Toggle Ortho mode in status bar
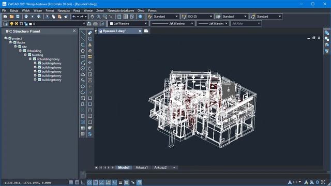The image size is (331, 186). (x=83, y=182)
